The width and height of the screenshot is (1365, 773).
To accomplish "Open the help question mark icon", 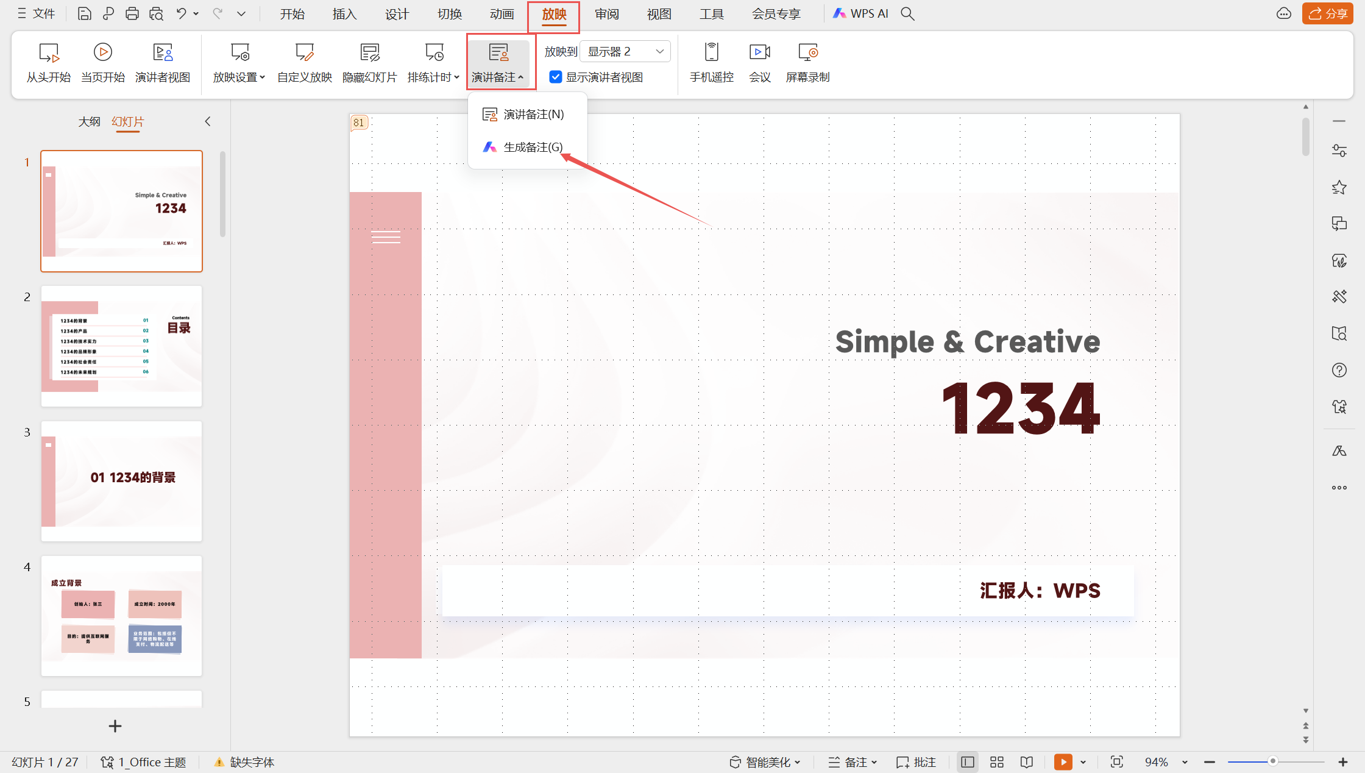I will tap(1339, 370).
